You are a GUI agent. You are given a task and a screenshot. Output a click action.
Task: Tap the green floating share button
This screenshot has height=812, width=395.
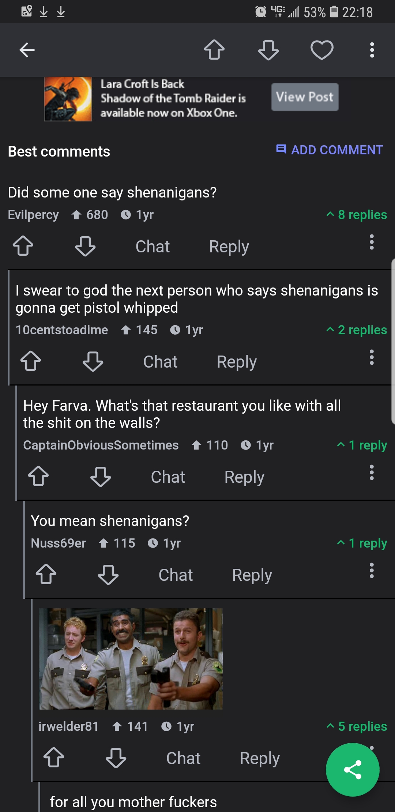click(353, 770)
